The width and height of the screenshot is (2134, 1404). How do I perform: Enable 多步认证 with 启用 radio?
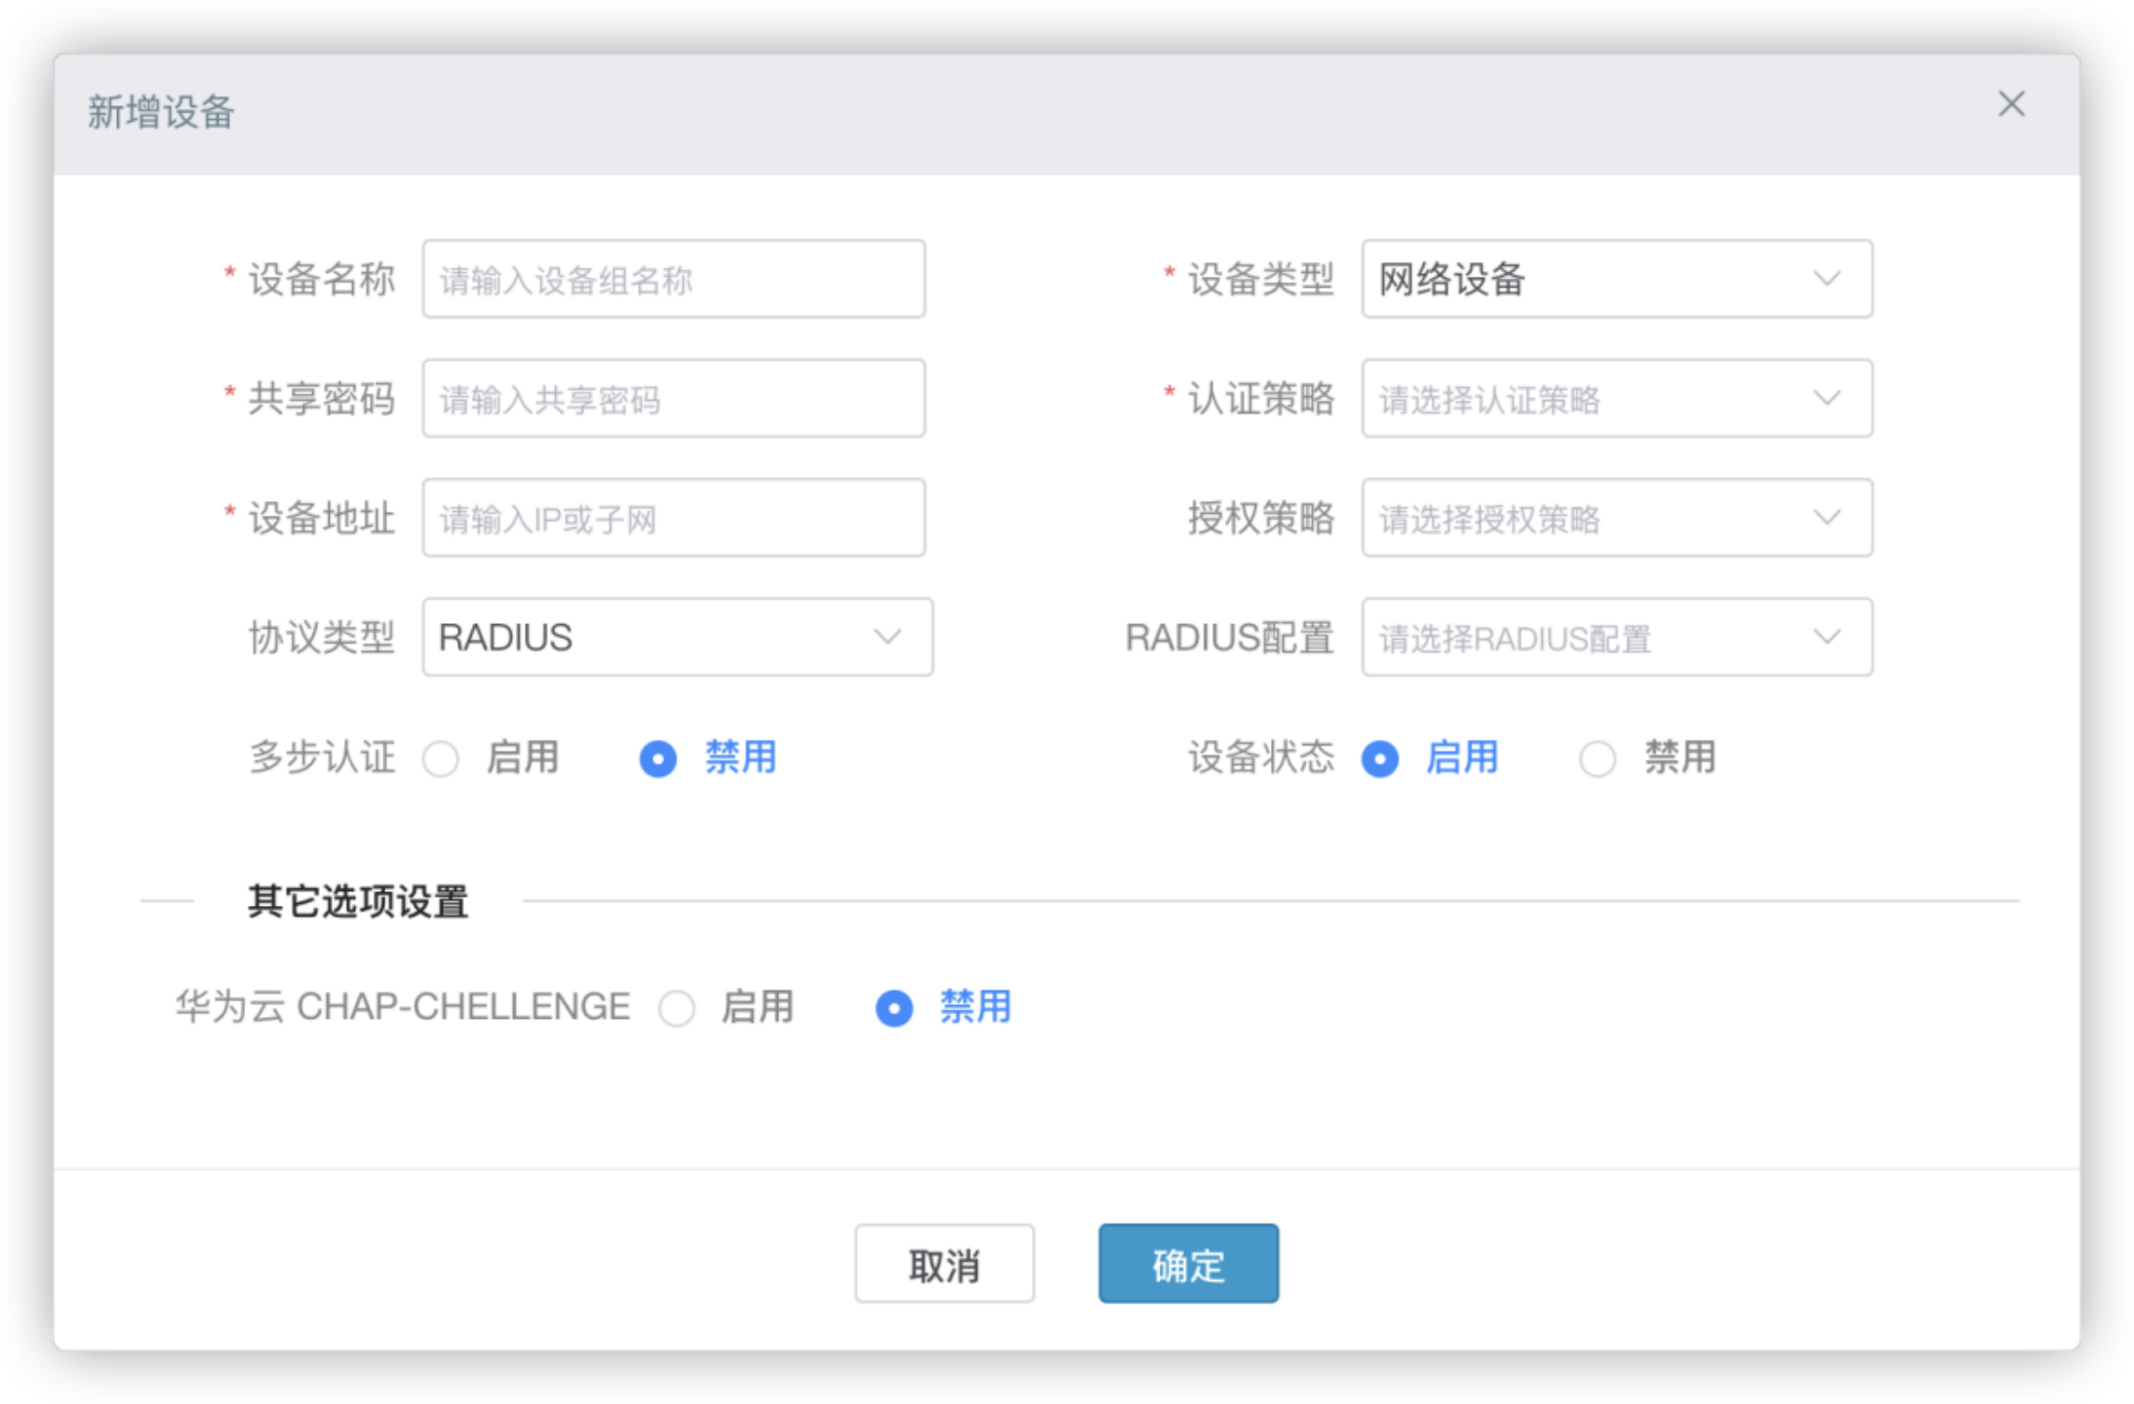tap(441, 759)
